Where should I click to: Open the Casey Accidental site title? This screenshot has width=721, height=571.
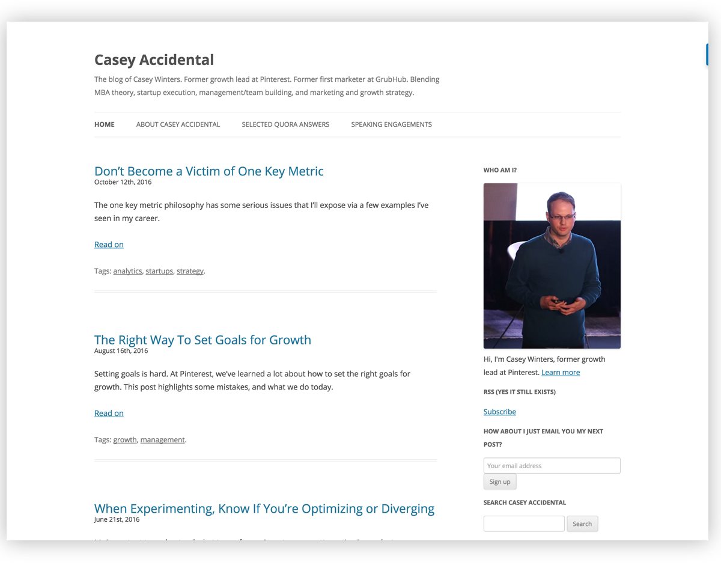[x=154, y=60]
